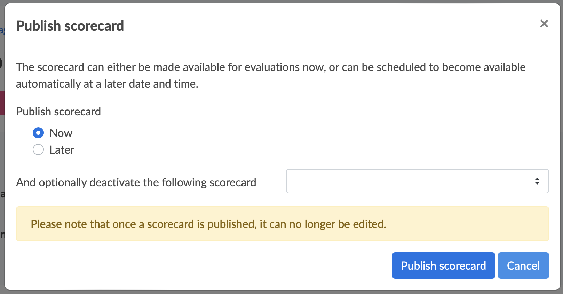Click the blank dialog header right of the title
The height and width of the screenshot is (294, 563).
click(x=313, y=26)
